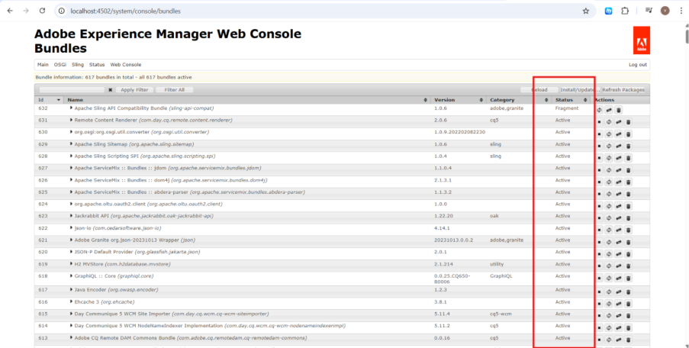689x348 pixels.
Task: Refresh imports for Jackrabbit API bundle
Action: (x=609, y=218)
